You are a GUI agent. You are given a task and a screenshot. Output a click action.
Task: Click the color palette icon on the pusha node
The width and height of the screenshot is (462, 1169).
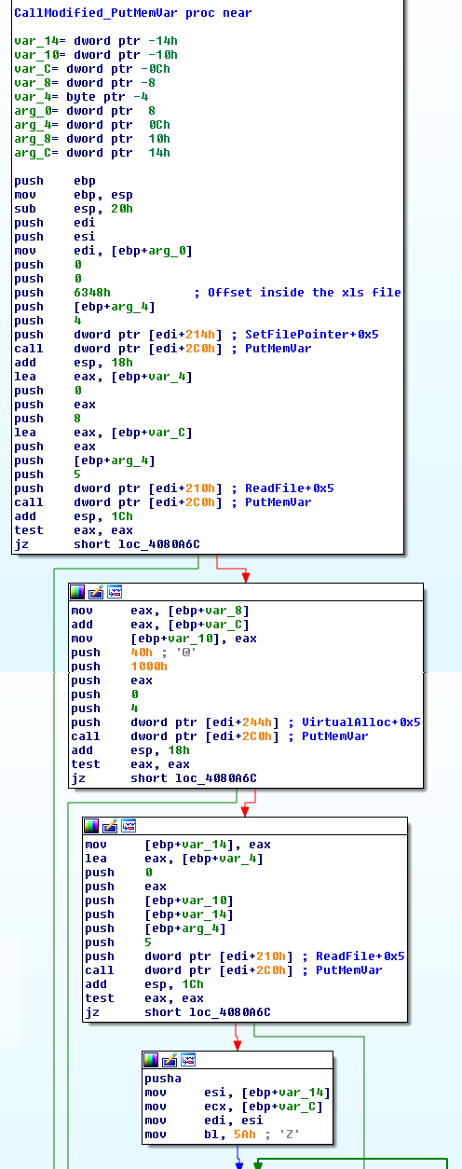(x=151, y=1060)
